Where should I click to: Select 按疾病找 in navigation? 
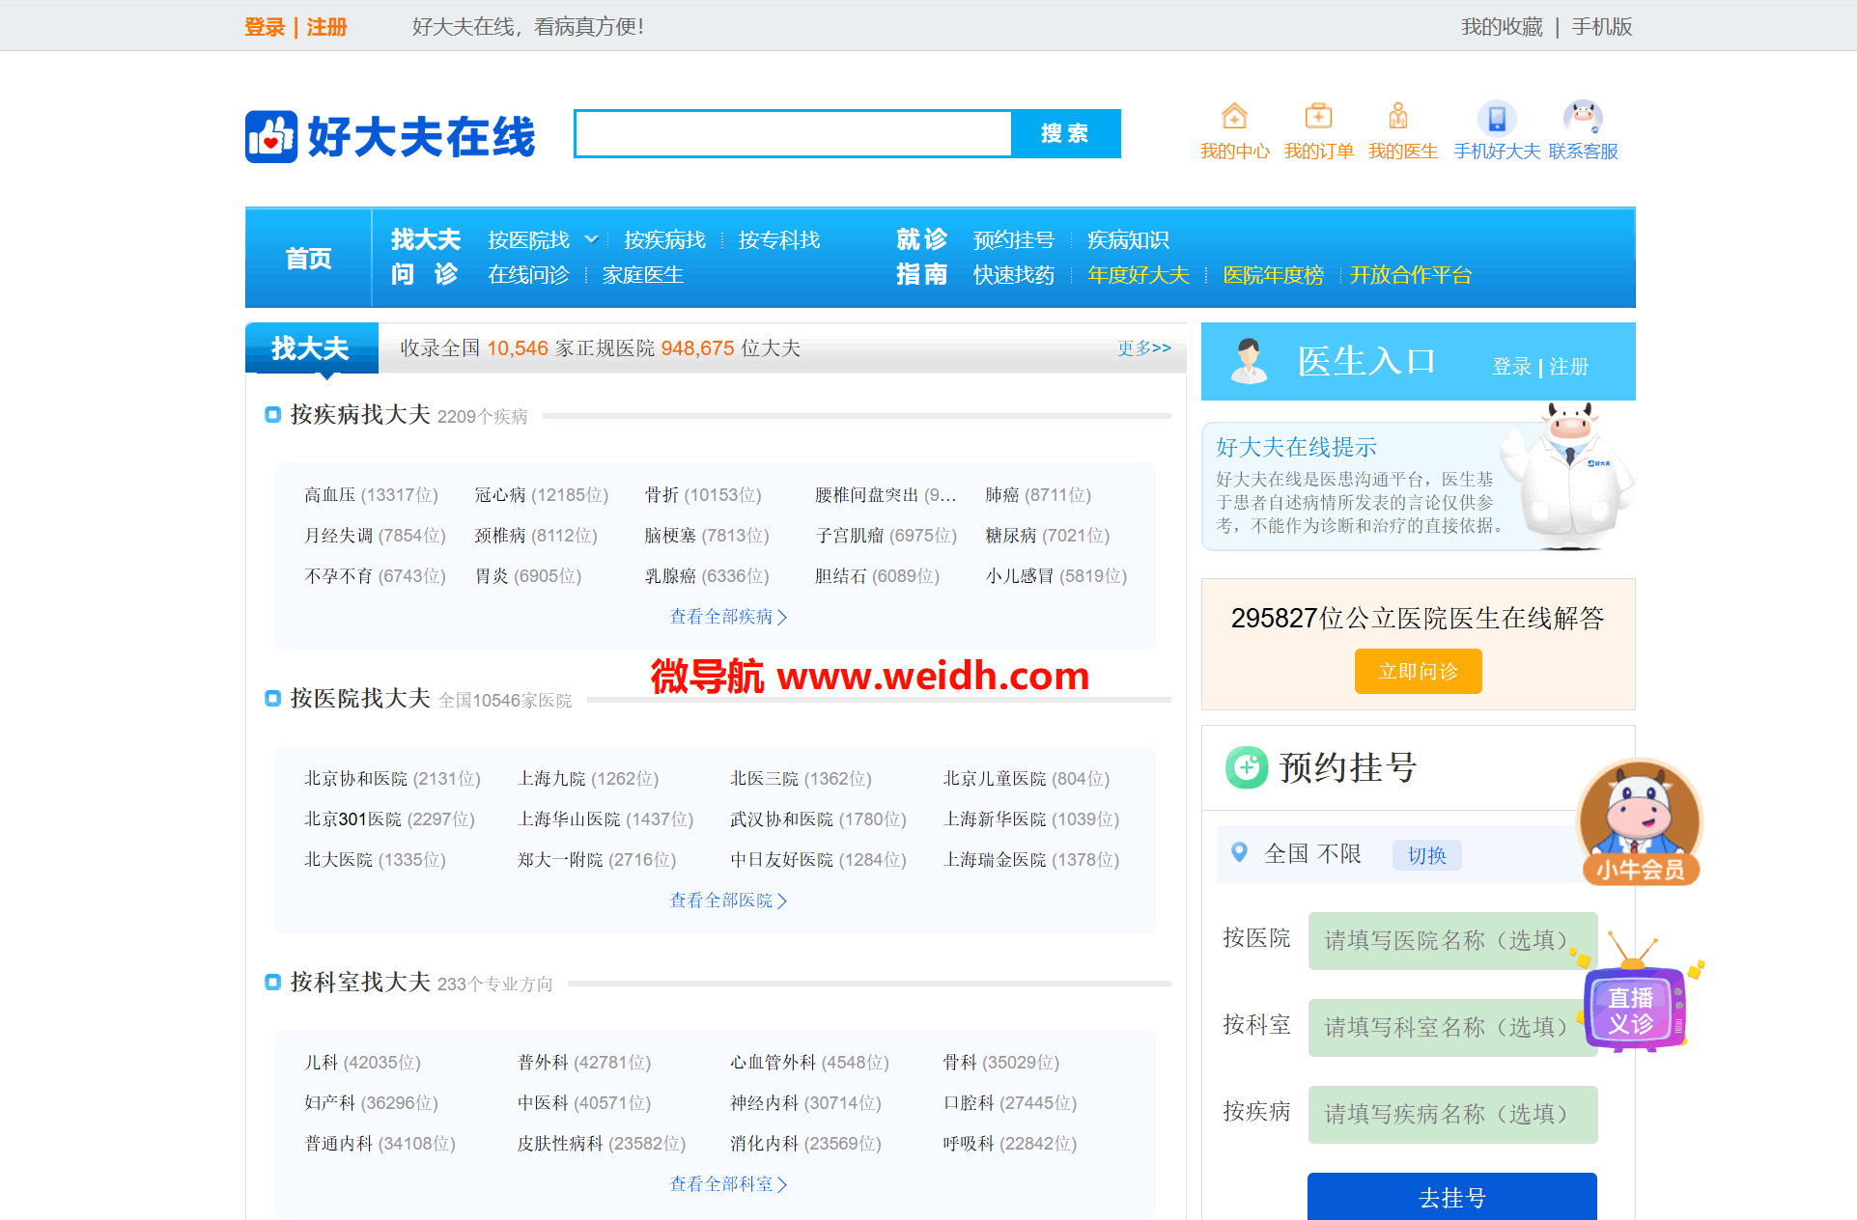click(x=664, y=239)
